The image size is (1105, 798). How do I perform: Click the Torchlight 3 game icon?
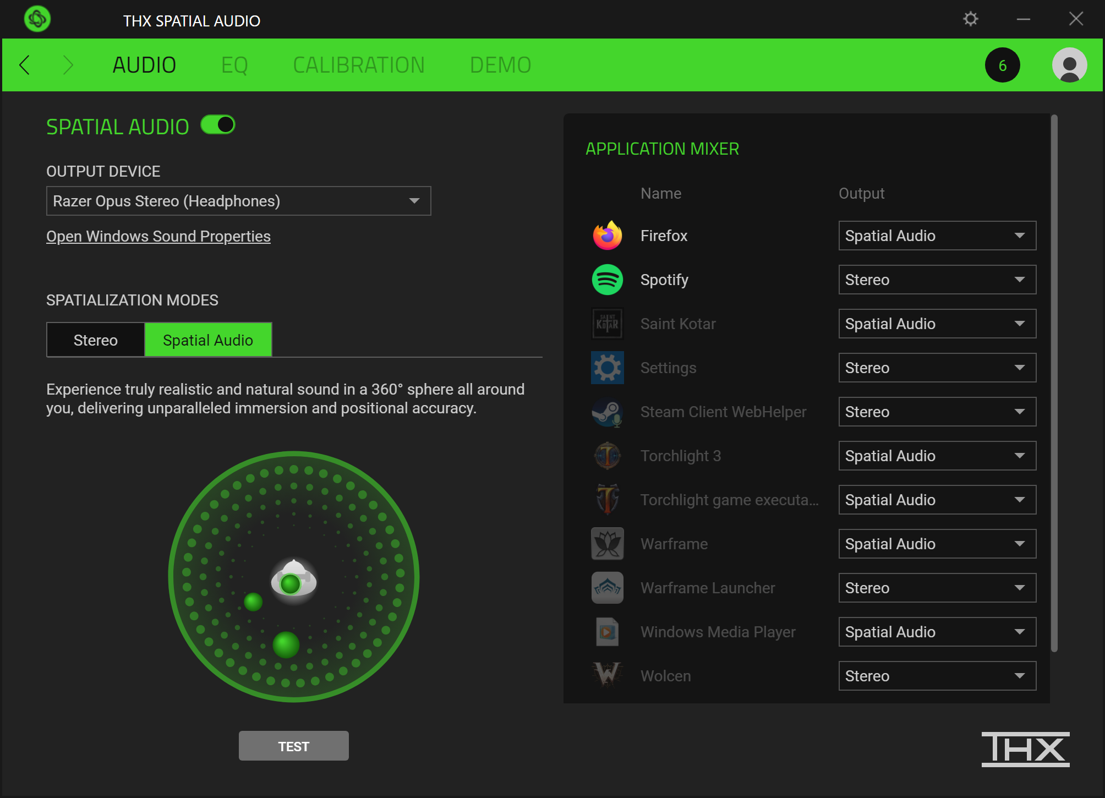(607, 456)
